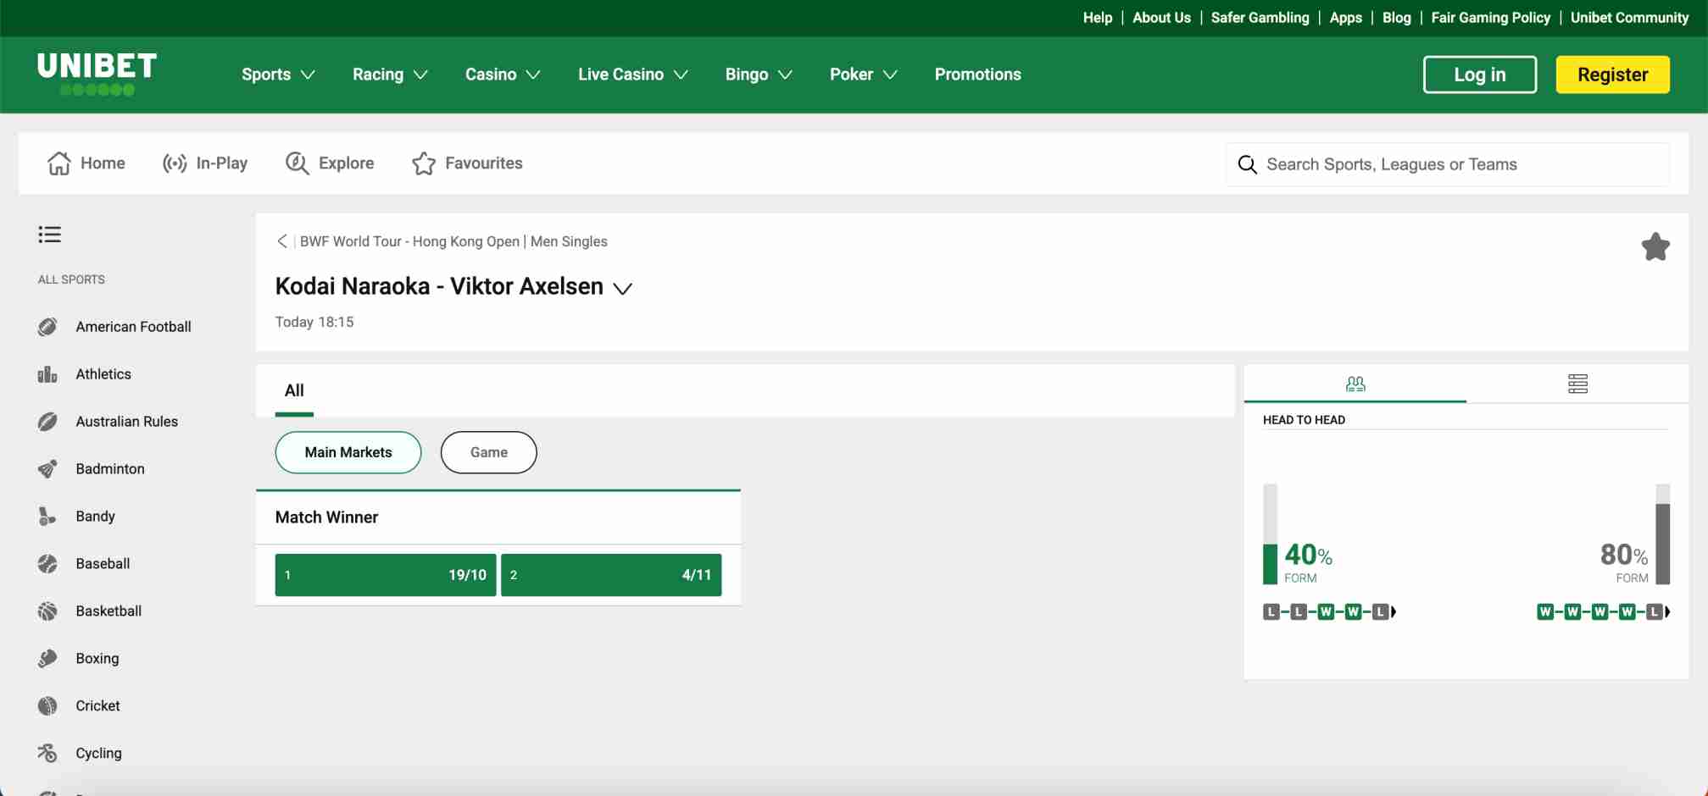Click the Favourites star outline icon
This screenshot has width=1708, height=796.
tap(424, 163)
